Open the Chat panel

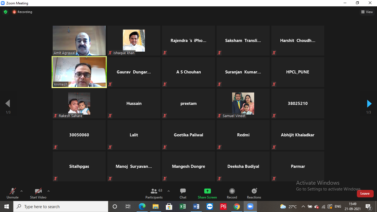coord(183,193)
